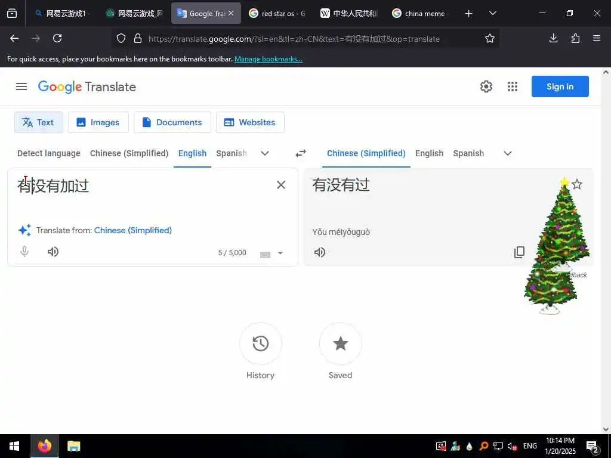This screenshot has width=611, height=458.
Task: Open Firefox application menu
Action: (x=597, y=38)
